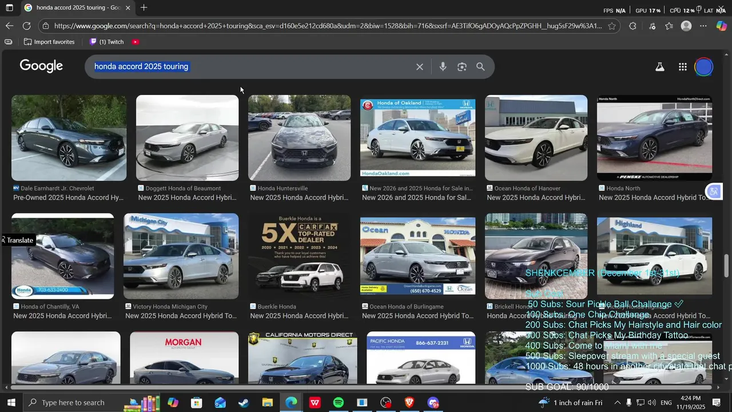This screenshot has height=412, width=732.
Task: Click 'Honda North' source label
Action: pyautogui.click(x=623, y=188)
